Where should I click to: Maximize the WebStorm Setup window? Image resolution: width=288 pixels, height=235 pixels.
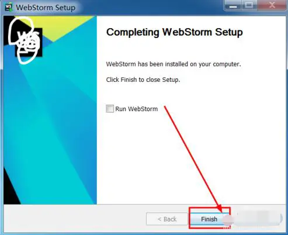[249, 5]
